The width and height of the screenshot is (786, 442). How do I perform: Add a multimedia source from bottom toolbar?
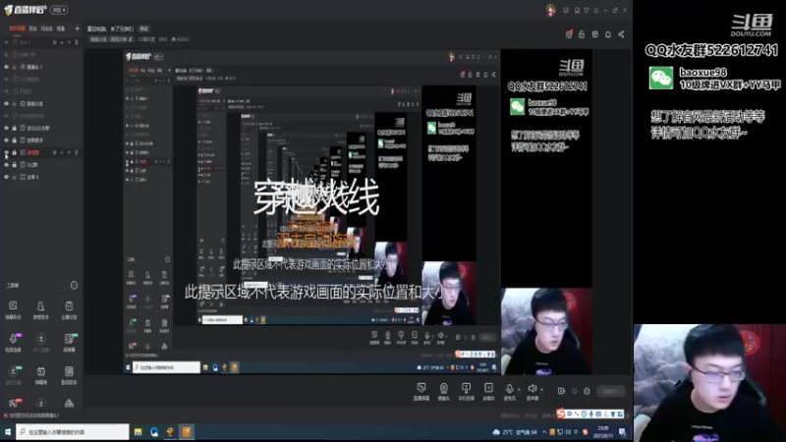click(x=488, y=391)
